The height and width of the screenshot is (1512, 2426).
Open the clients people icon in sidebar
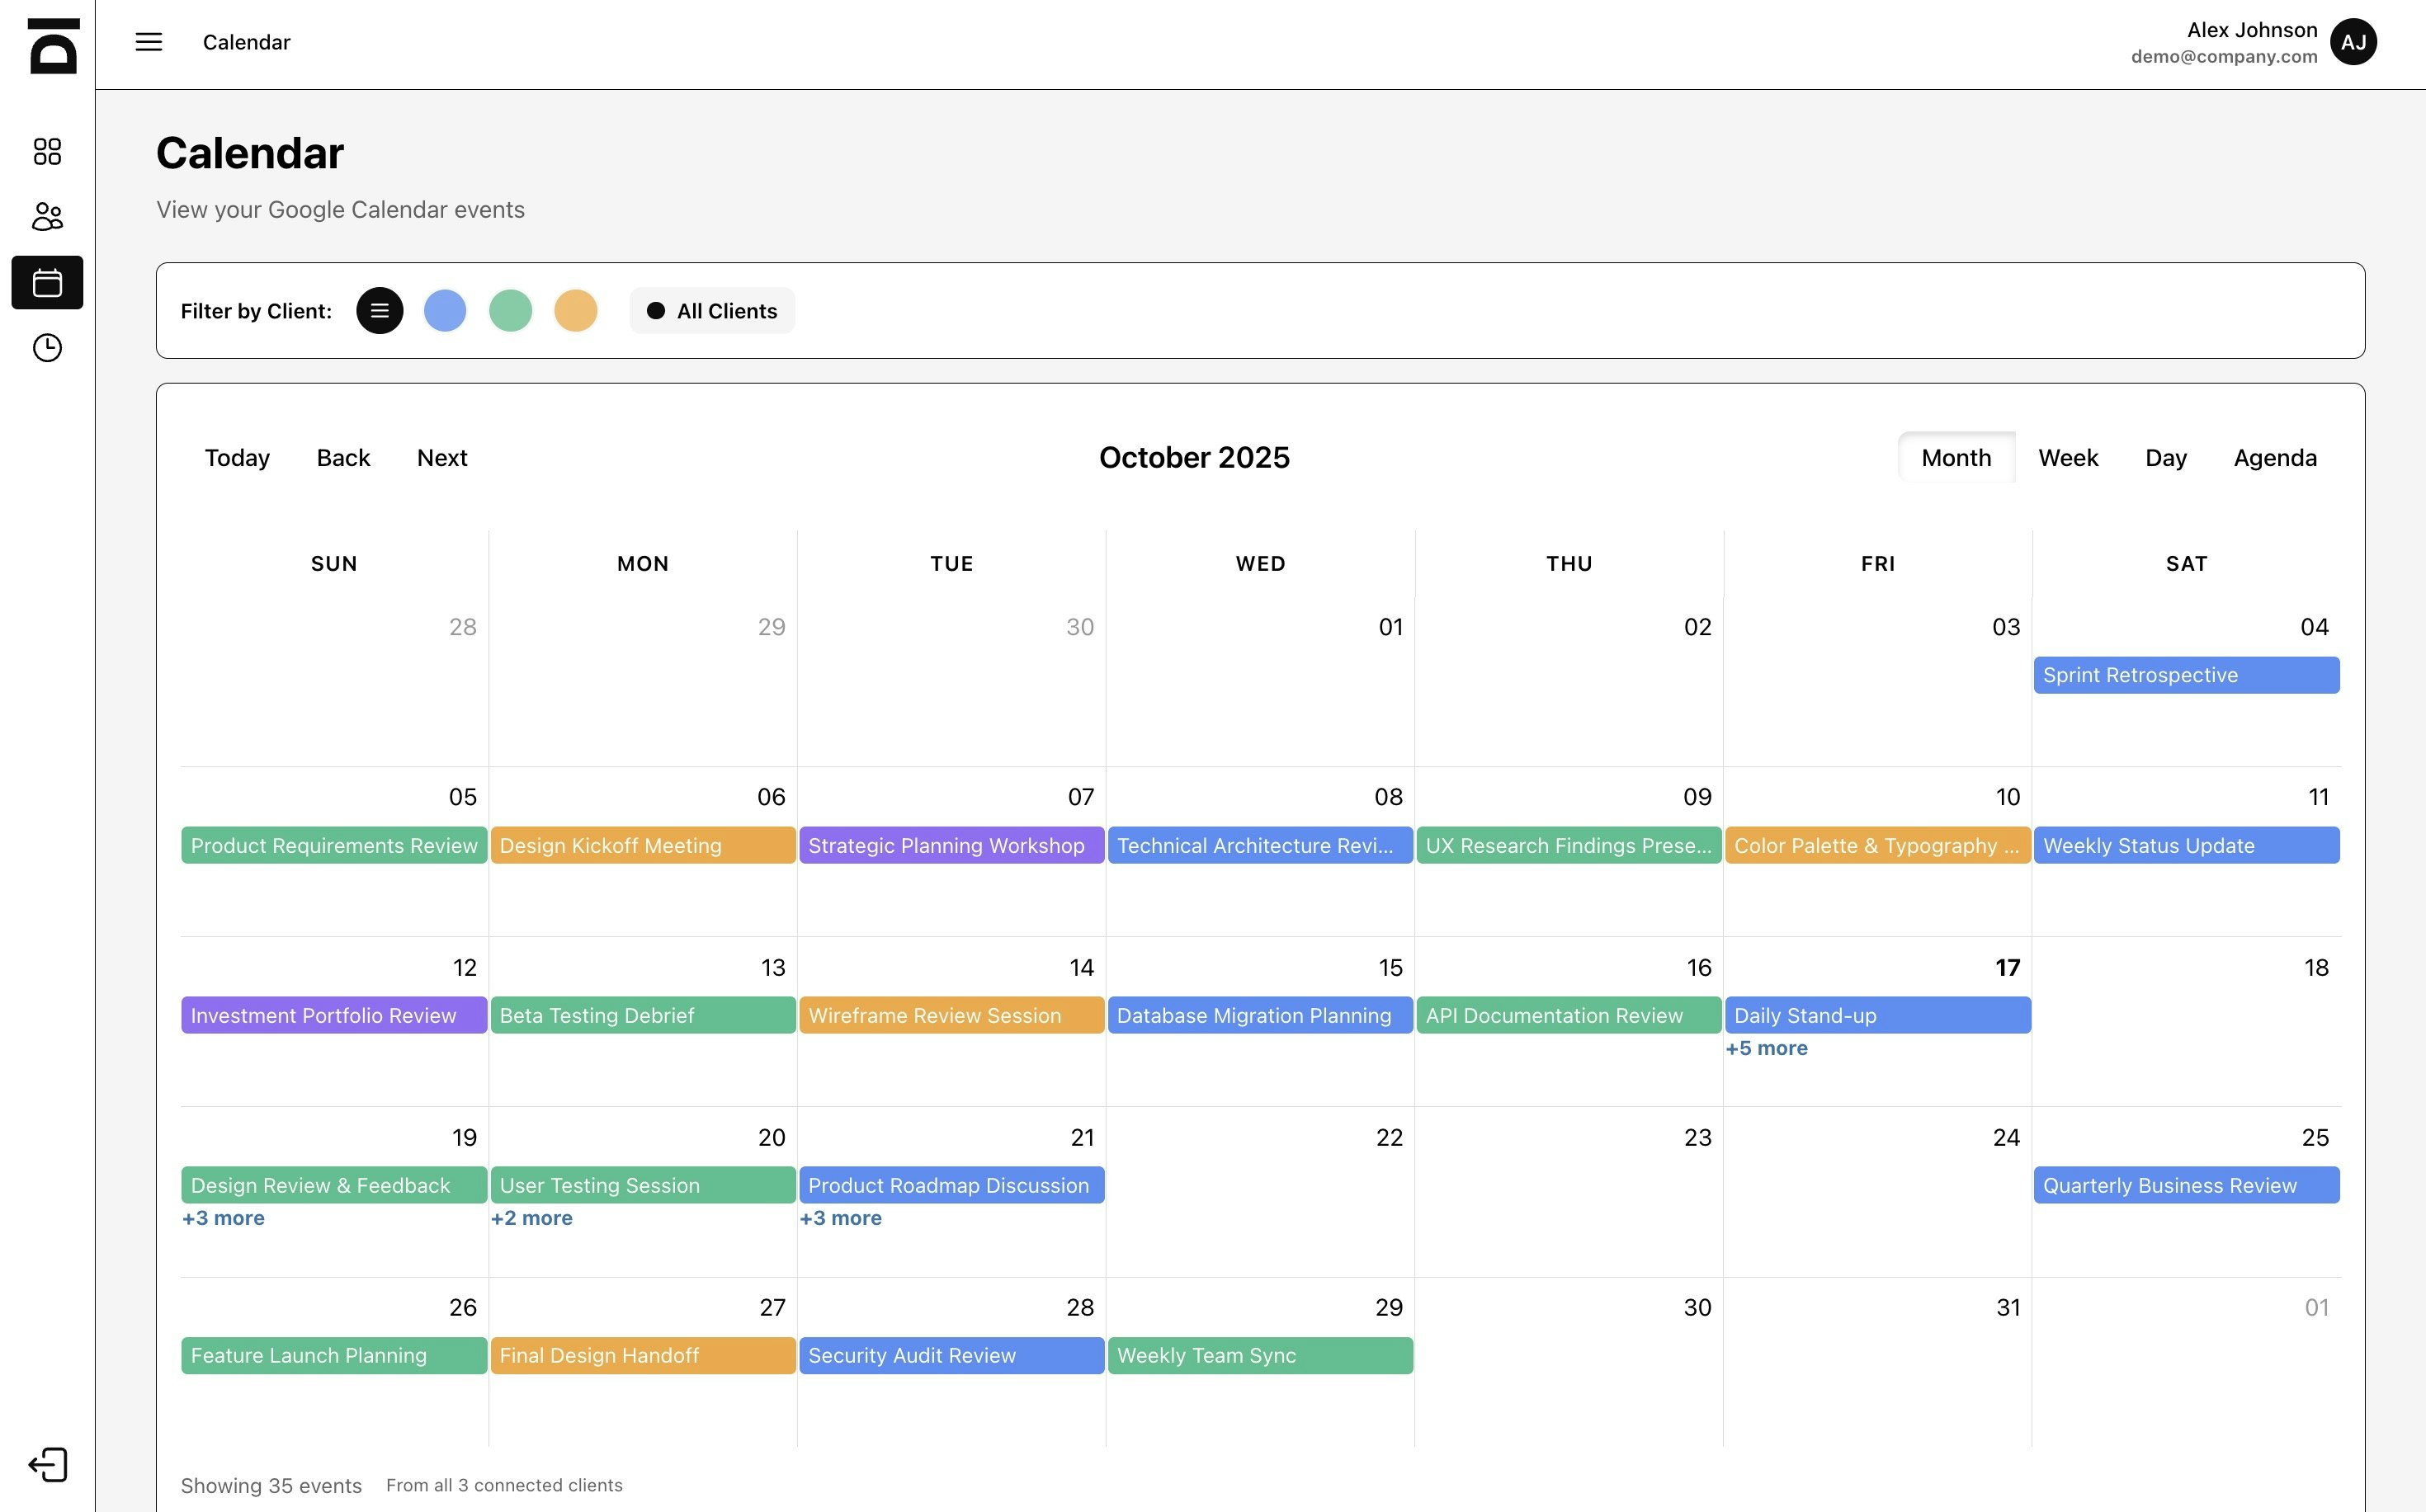(47, 216)
